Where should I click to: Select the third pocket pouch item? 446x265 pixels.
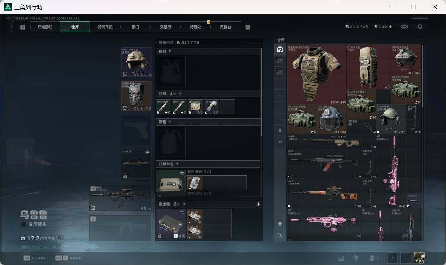coord(195,107)
